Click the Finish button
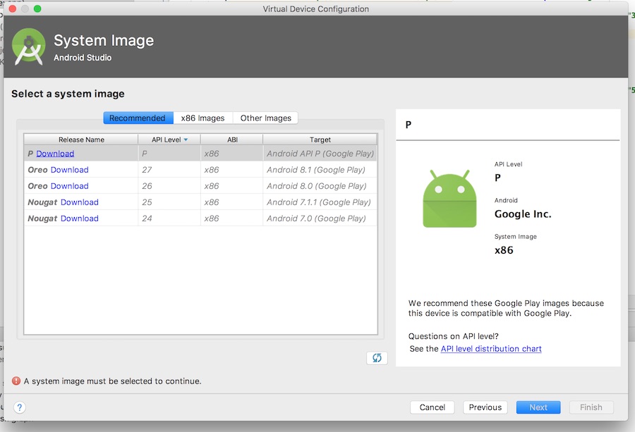635x432 pixels. 591,407
